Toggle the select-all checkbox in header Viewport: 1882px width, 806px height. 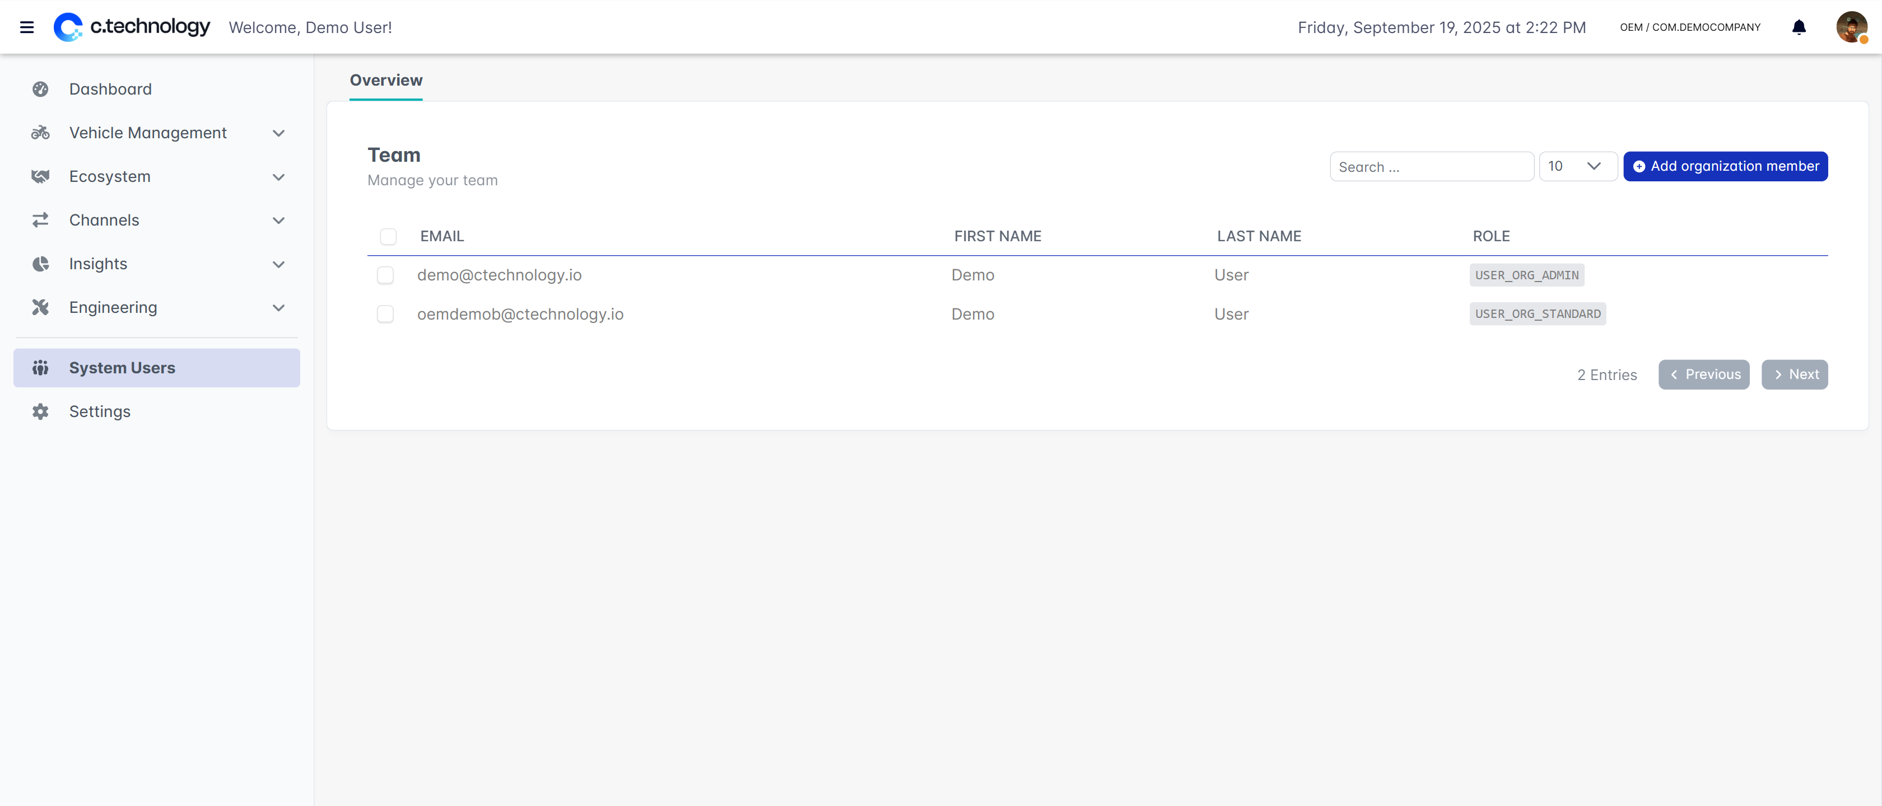tap(388, 237)
